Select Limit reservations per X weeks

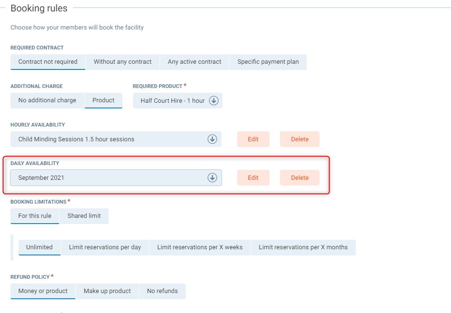200,247
